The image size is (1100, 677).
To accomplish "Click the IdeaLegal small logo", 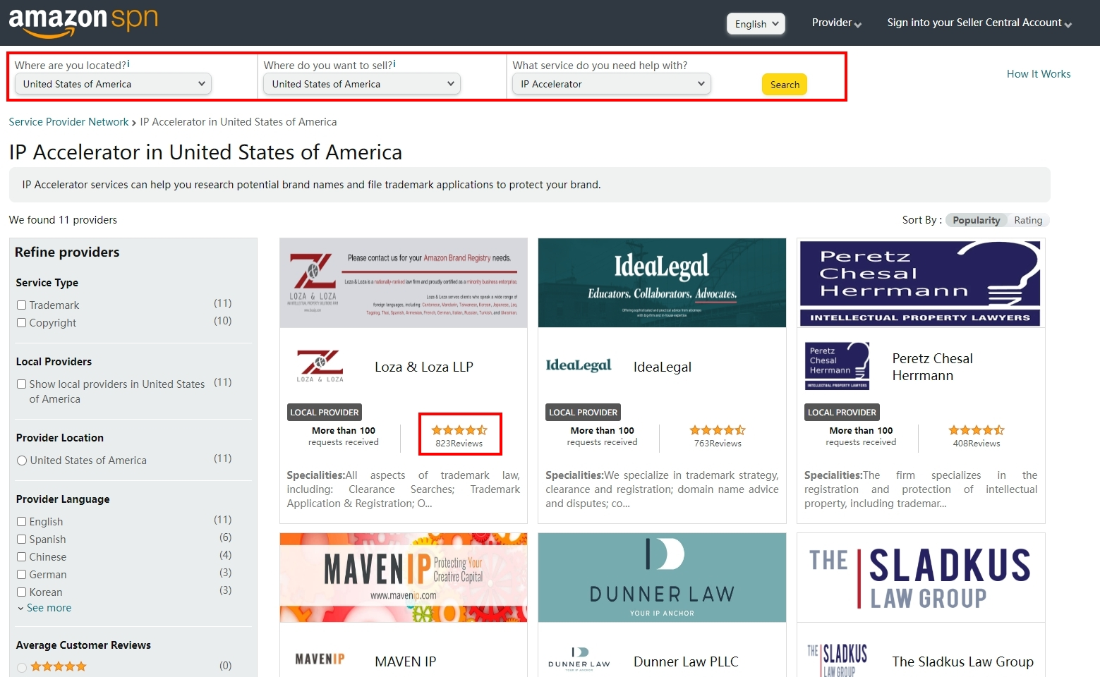I will (x=578, y=365).
